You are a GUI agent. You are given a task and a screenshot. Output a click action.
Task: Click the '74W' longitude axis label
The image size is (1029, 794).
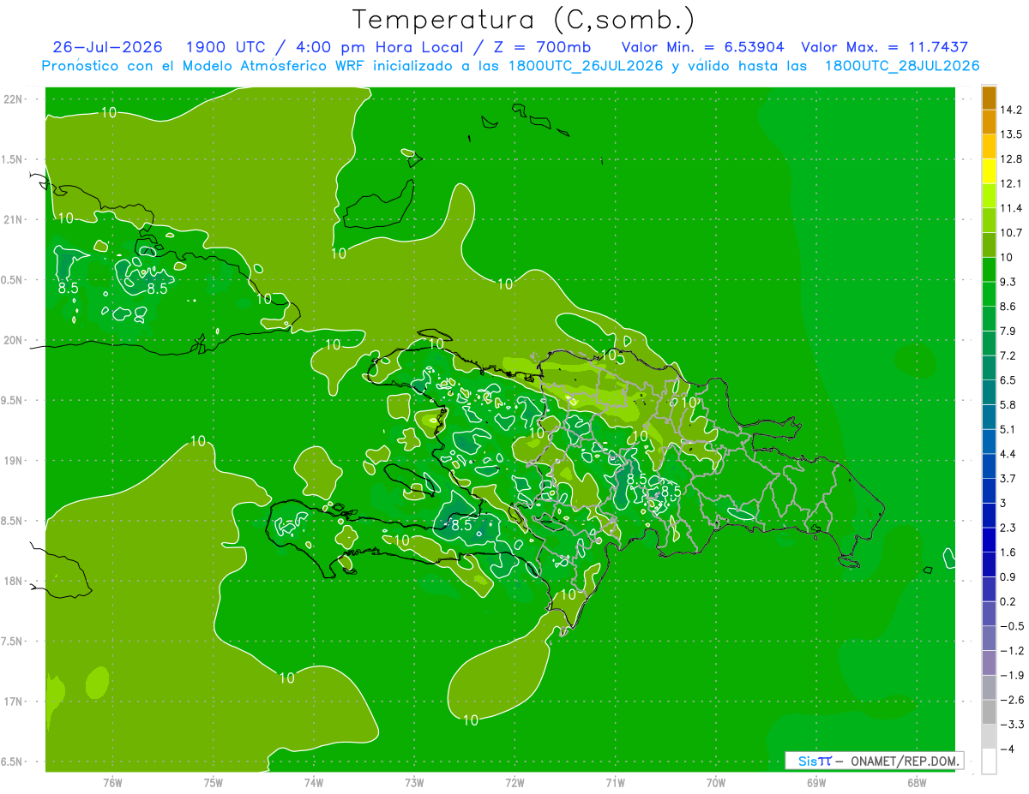(314, 782)
